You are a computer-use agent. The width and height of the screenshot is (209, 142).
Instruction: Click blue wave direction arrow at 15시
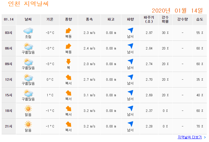coord(130,93)
